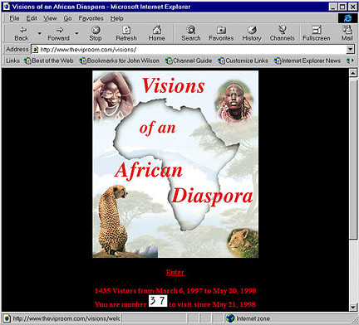This screenshot has height=325, width=359.
Task: Open Best of the Web link
Action: (49, 61)
